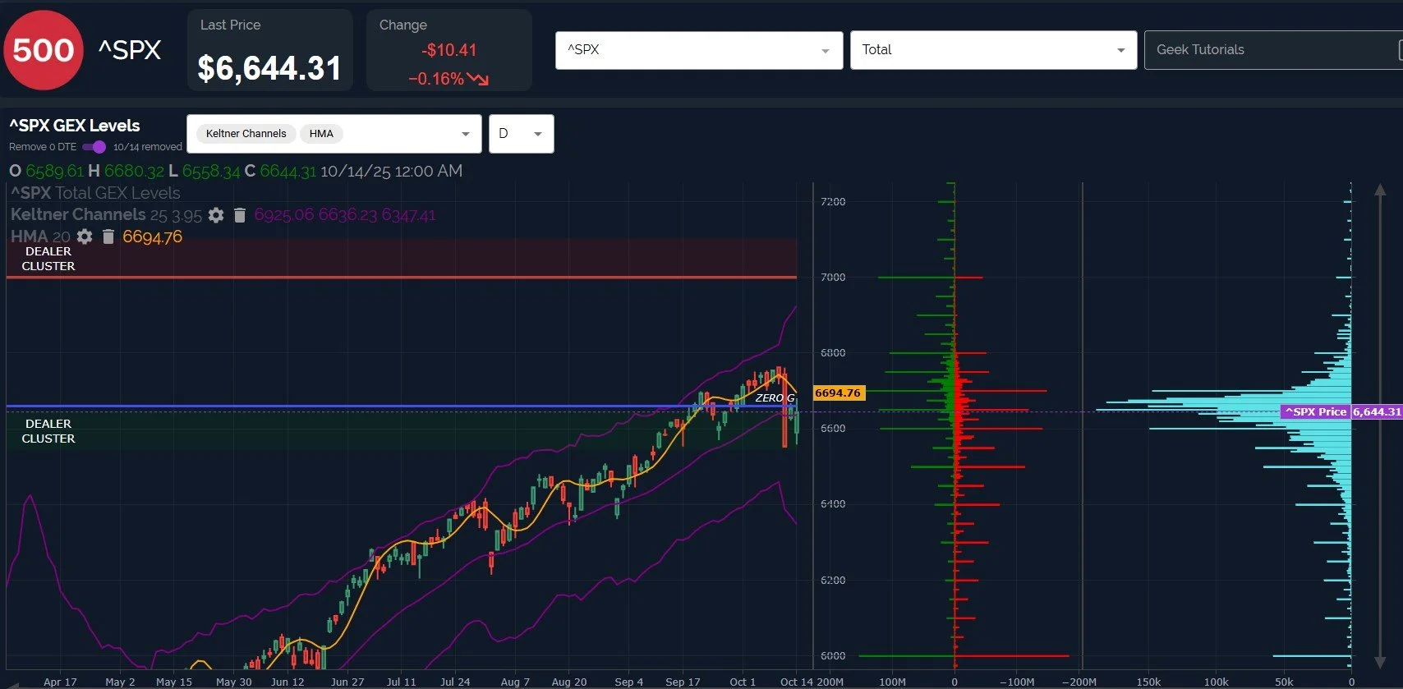This screenshot has height=689, width=1403.
Task: Click the ZERO G level label
Action: click(775, 398)
